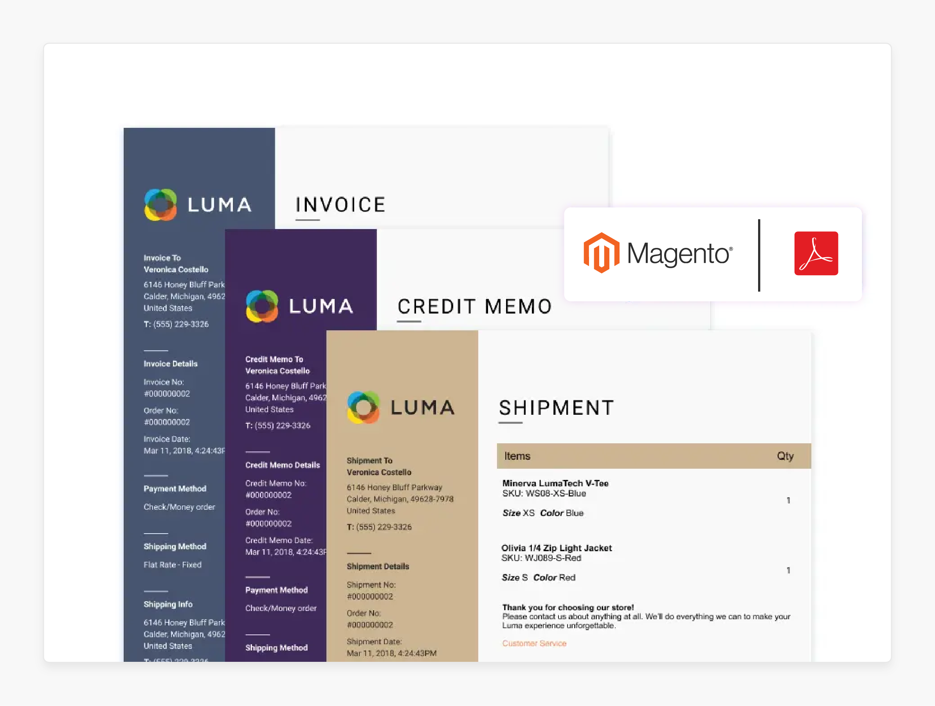Viewport: 935px width, 706px height.
Task: Click the Invoice No: label
Action: click(164, 382)
